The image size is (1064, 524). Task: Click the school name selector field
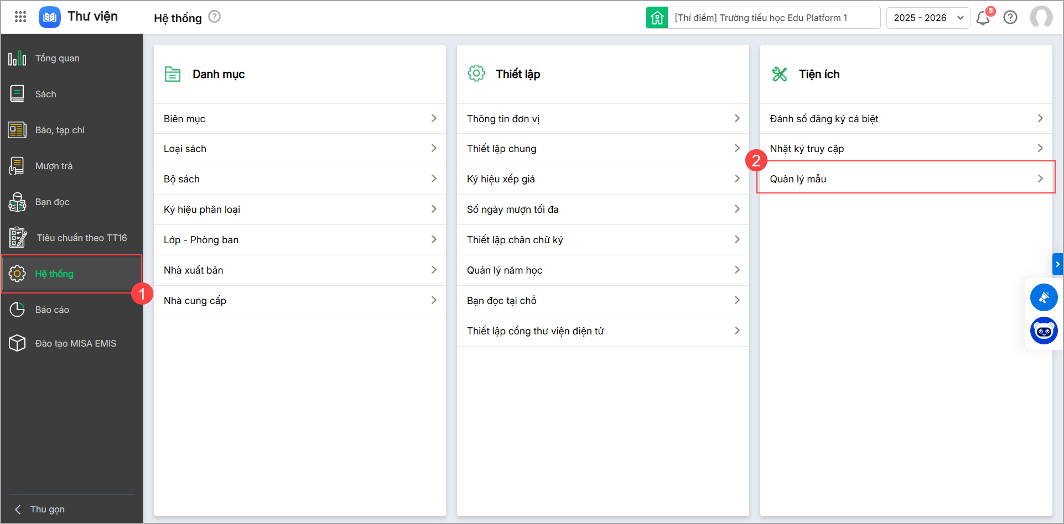[773, 18]
